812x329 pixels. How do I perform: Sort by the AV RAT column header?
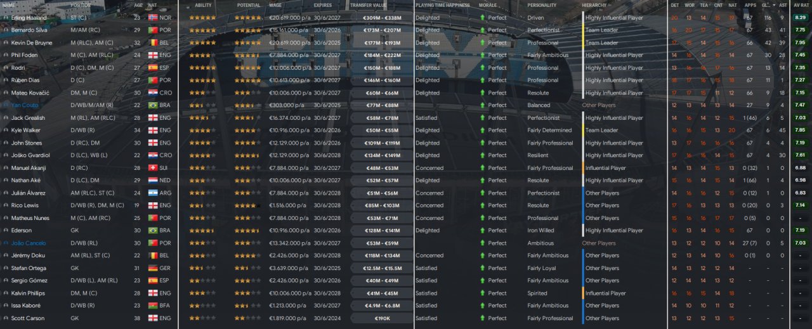[x=801, y=5]
